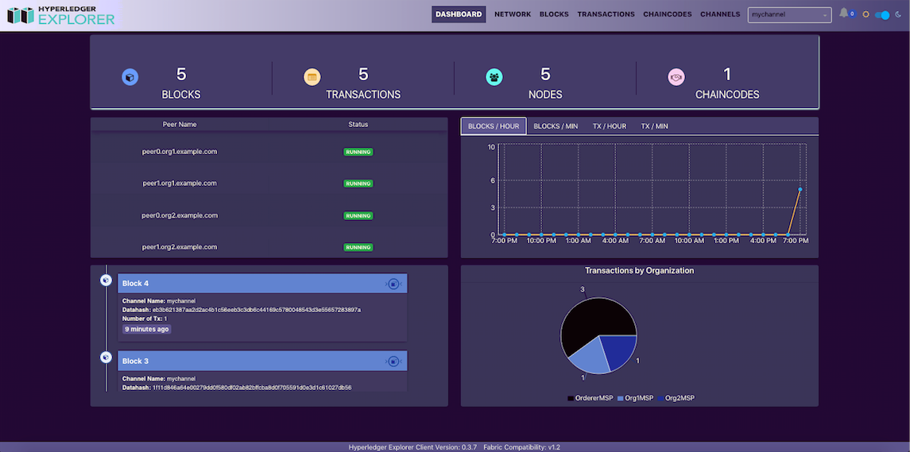Click the RUNNING badge for peer1.org1.example.com
This screenshot has width=910, height=452.
(358, 184)
